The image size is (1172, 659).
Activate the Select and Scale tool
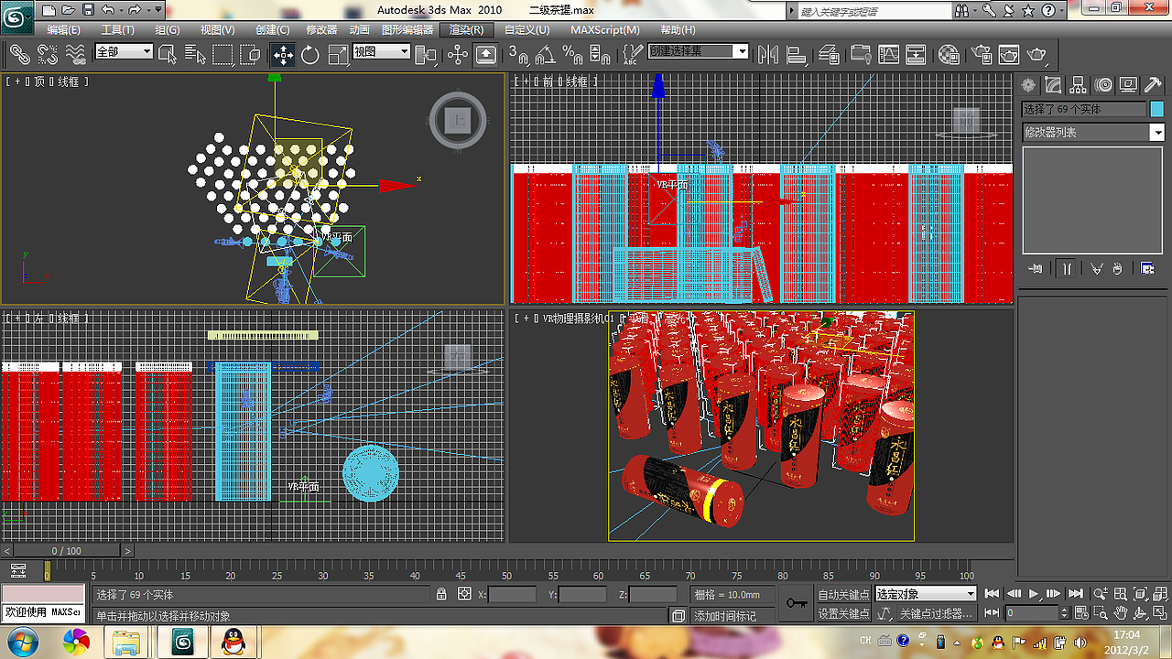338,54
